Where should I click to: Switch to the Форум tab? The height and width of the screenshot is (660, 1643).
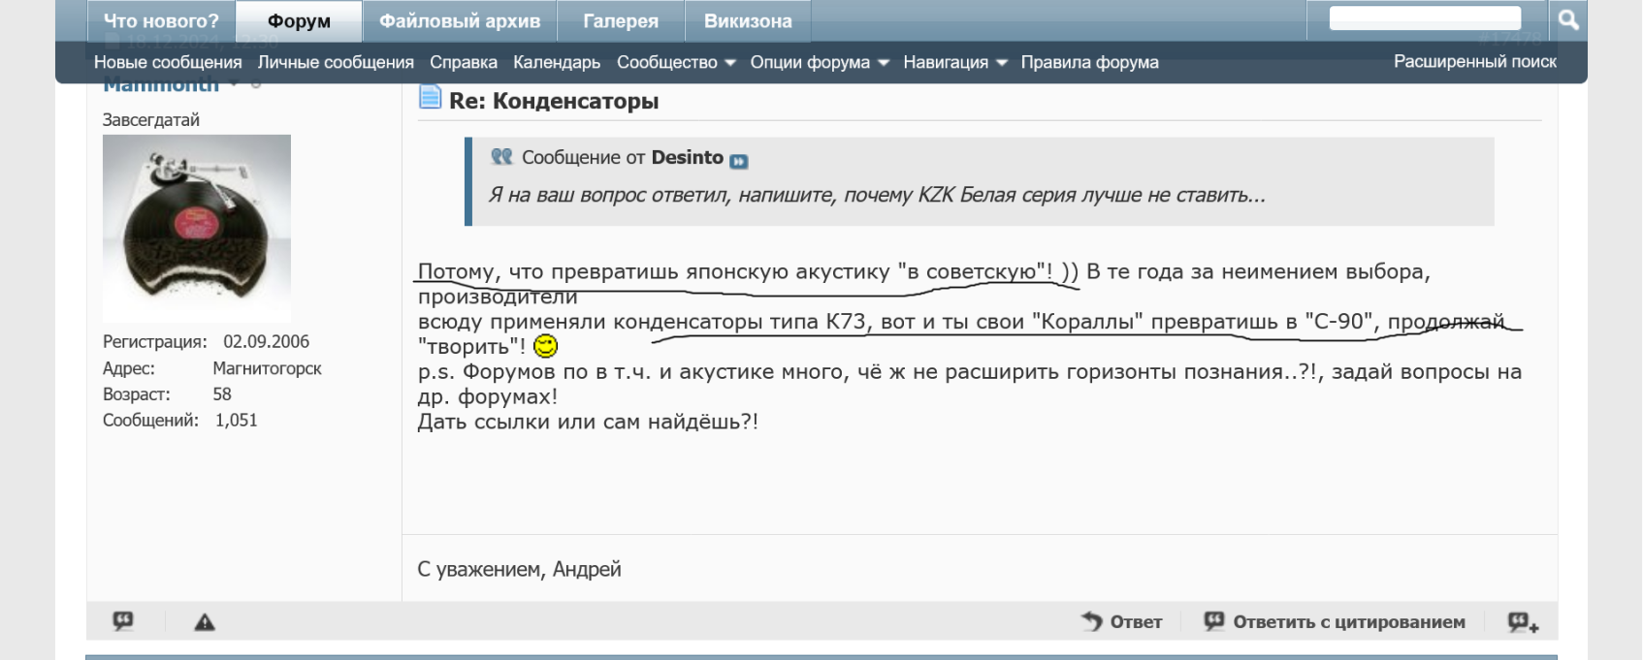300,20
